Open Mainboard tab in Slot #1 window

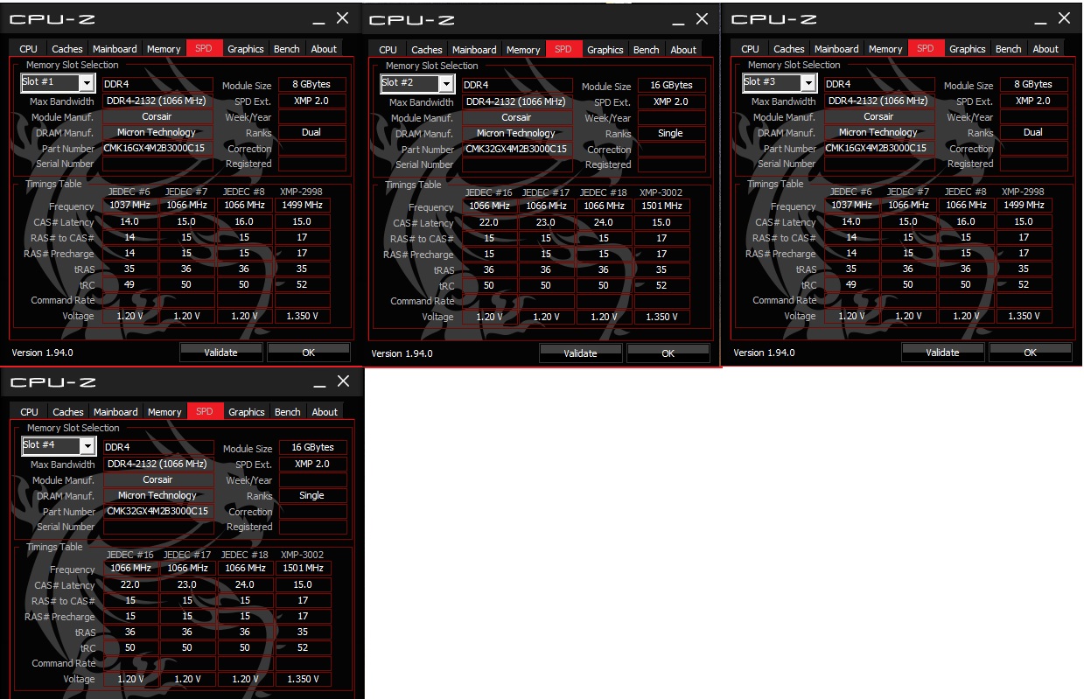115,49
